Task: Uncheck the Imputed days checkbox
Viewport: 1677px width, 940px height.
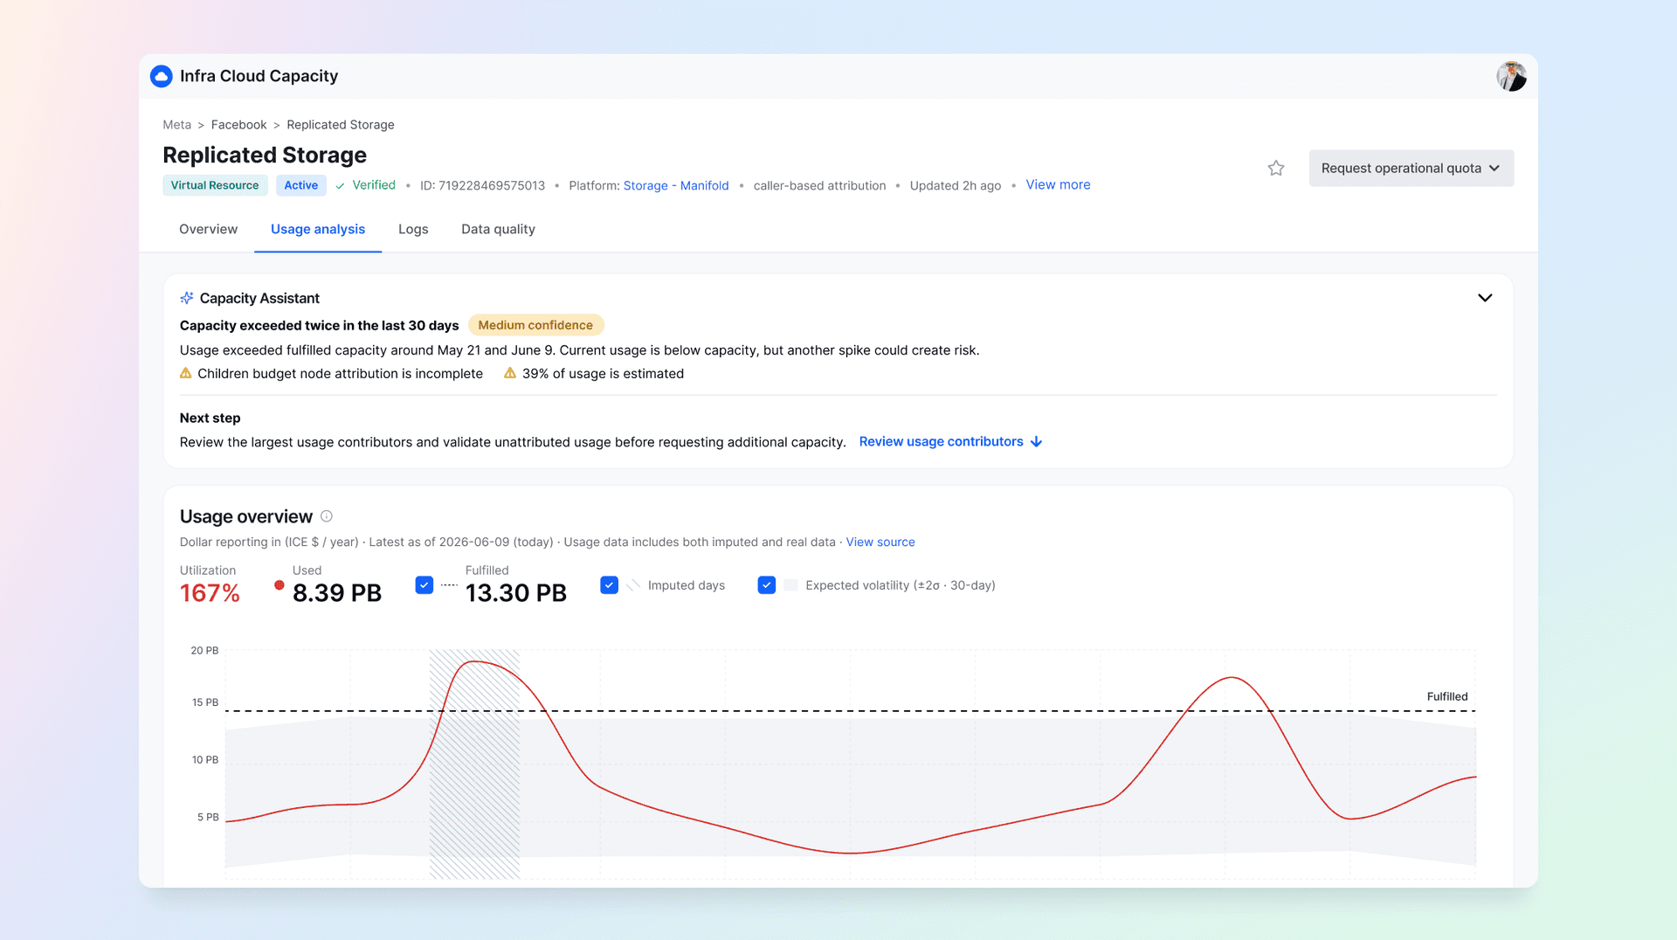Action: (610, 585)
